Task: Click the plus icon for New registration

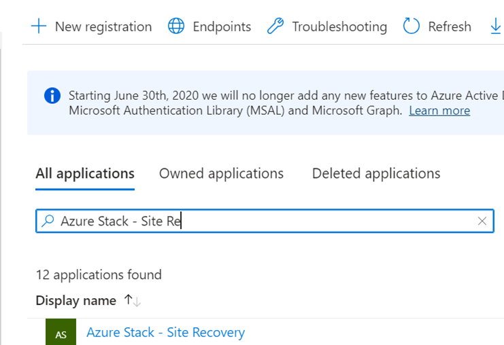Action: click(39, 26)
